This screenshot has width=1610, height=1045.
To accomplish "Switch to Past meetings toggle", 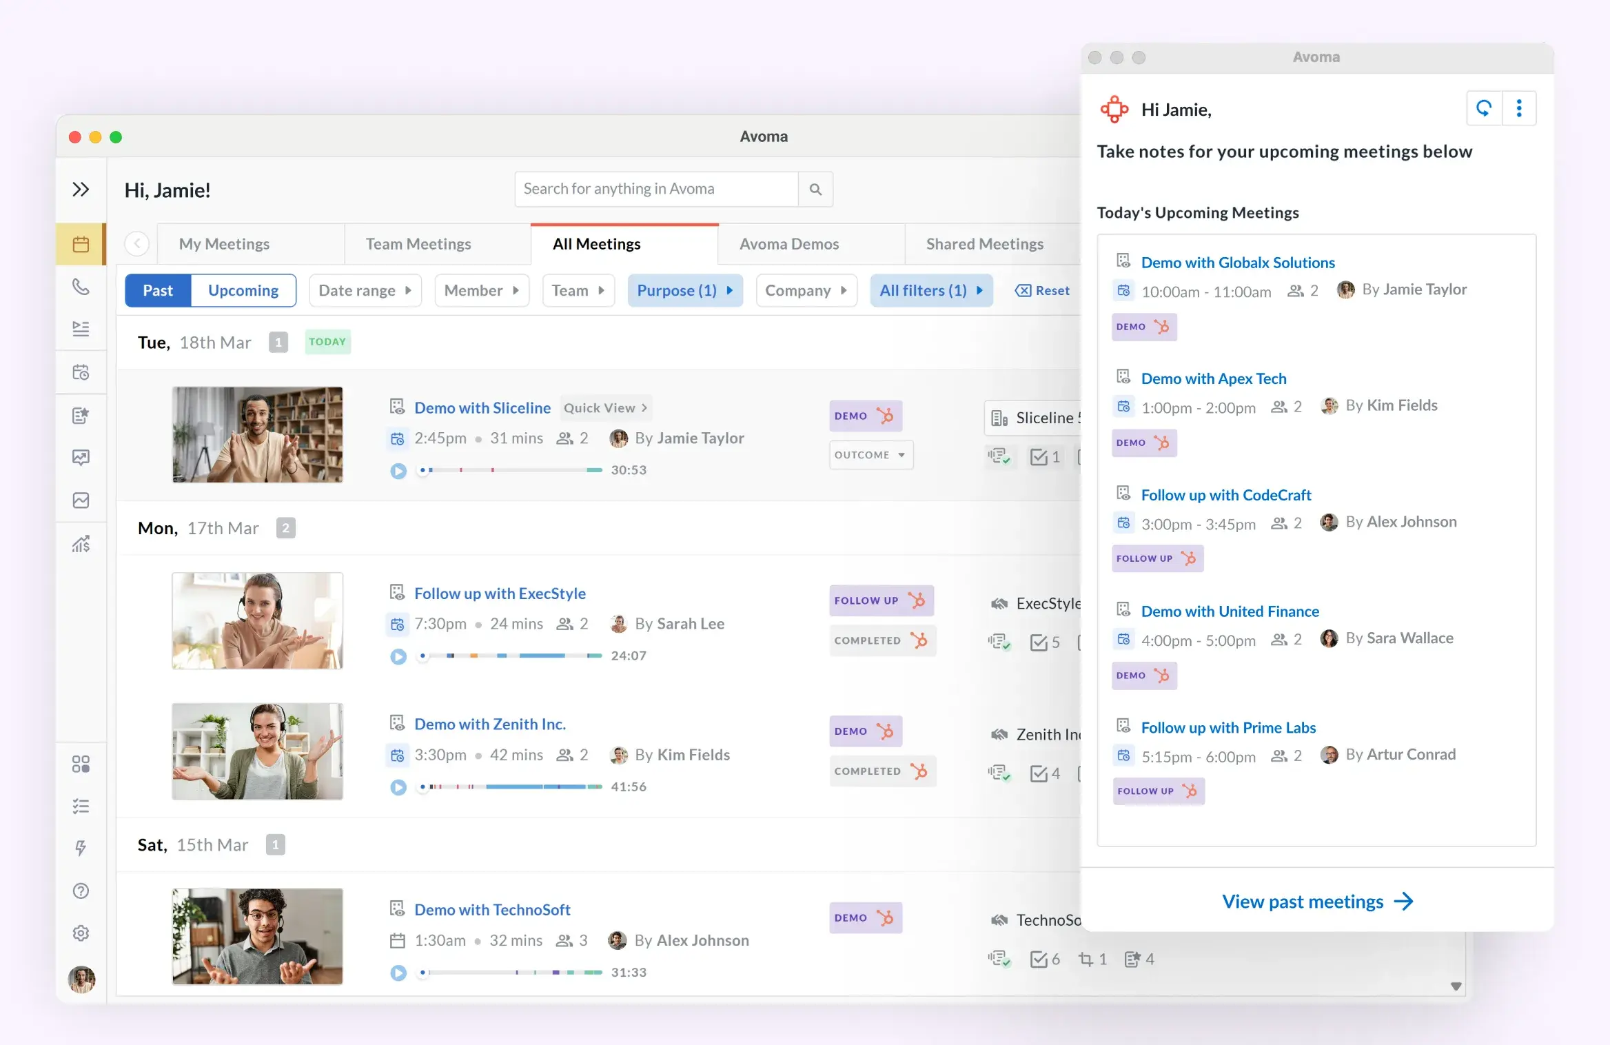I will pyautogui.click(x=158, y=290).
